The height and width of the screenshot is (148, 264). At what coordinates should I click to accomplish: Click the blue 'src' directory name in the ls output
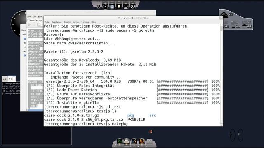pyautogui.click(x=153, y=116)
